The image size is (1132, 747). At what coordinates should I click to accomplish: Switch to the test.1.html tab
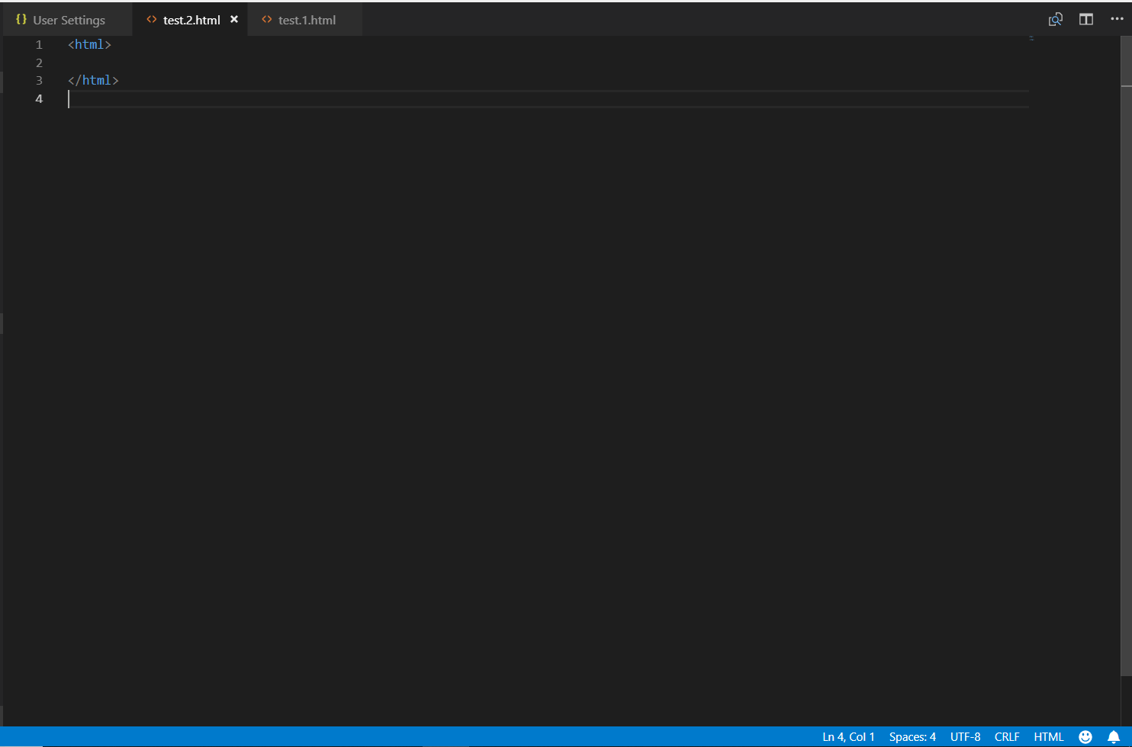pyautogui.click(x=307, y=20)
